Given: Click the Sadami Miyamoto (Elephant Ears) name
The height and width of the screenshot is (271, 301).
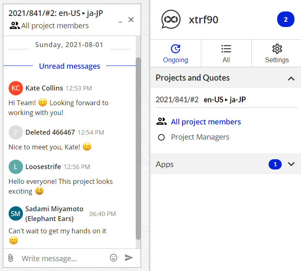Looking at the screenshot, I should pyautogui.click(x=54, y=214).
